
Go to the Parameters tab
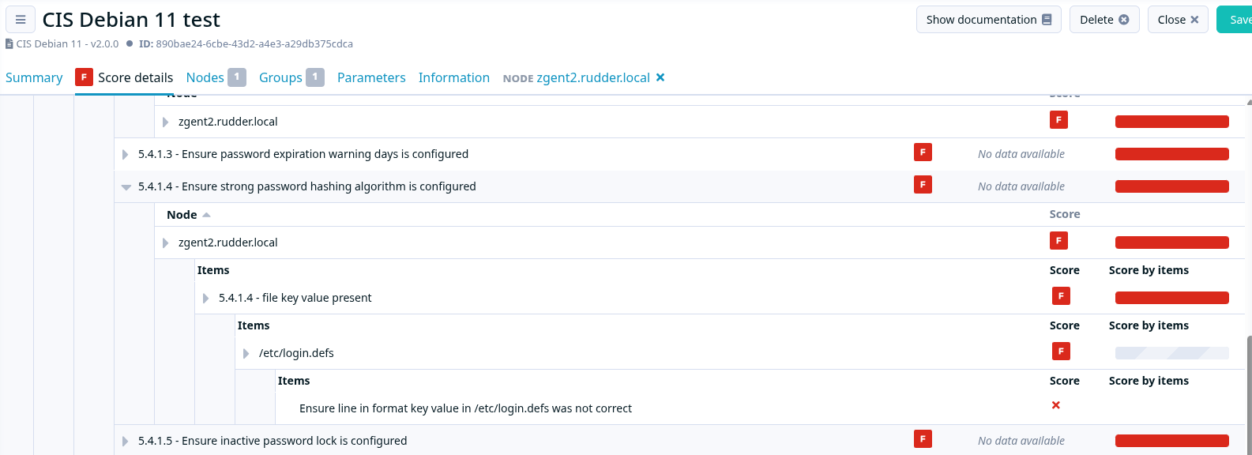pos(371,77)
